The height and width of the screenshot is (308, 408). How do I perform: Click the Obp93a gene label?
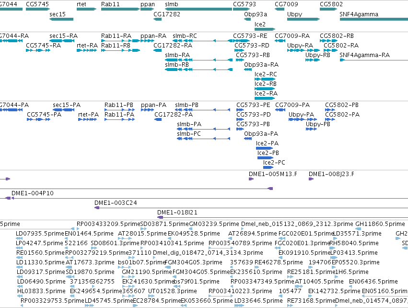click(x=256, y=14)
